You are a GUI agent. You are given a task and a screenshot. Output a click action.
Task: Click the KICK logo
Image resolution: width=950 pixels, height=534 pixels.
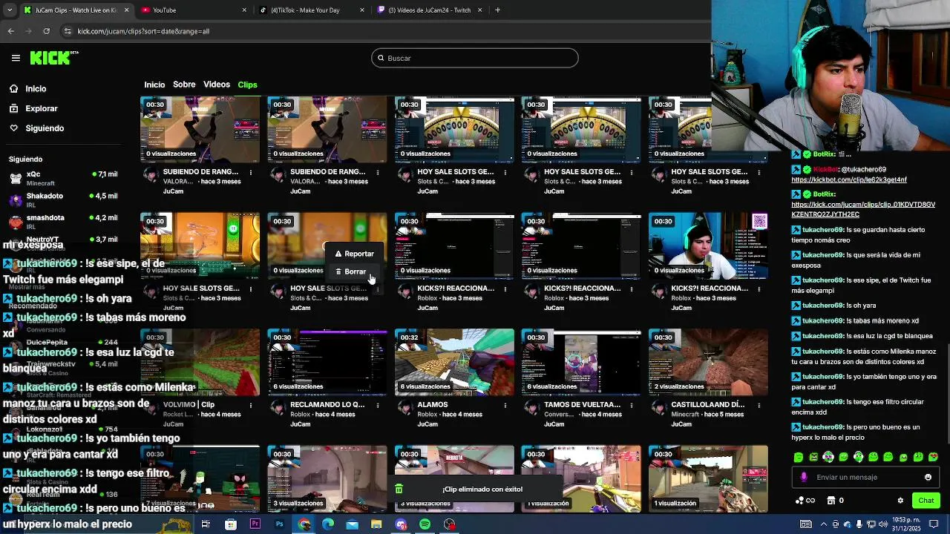pos(53,57)
